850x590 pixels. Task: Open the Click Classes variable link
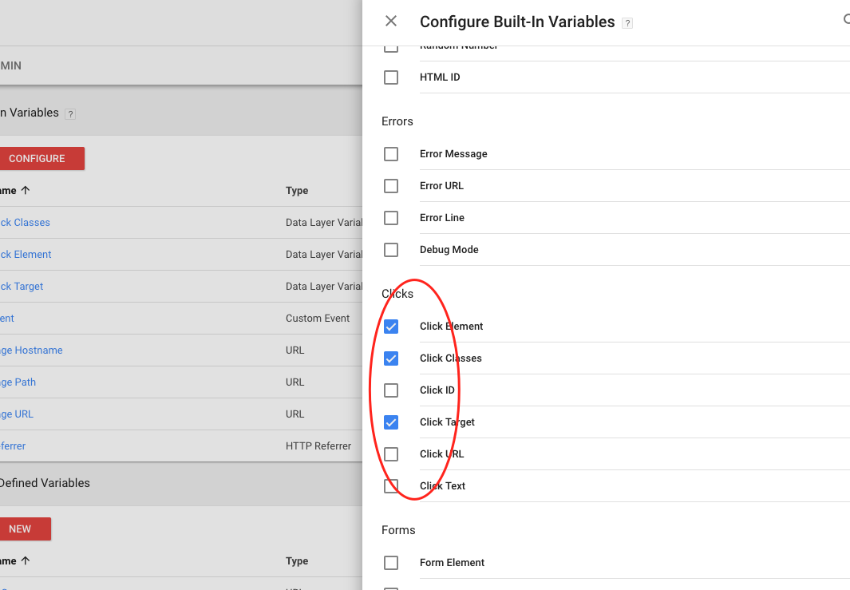click(25, 222)
